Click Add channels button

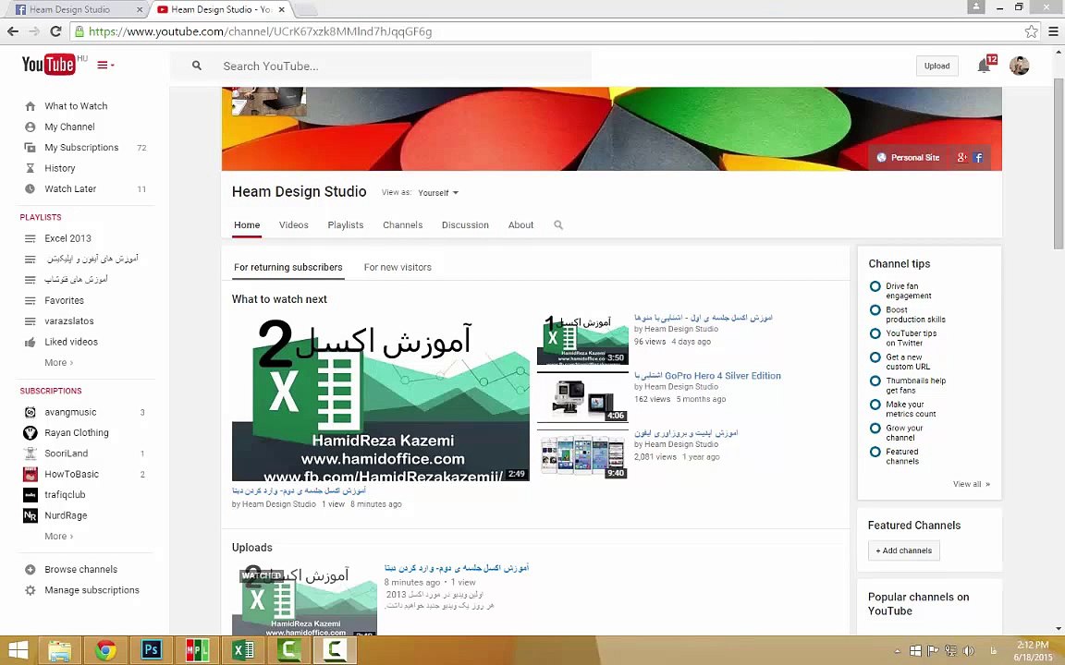[903, 551]
